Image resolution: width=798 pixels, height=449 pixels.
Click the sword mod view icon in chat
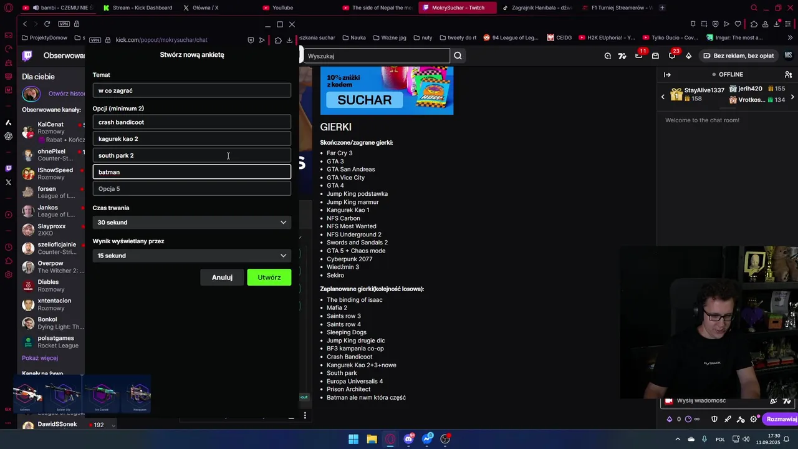coord(728,419)
